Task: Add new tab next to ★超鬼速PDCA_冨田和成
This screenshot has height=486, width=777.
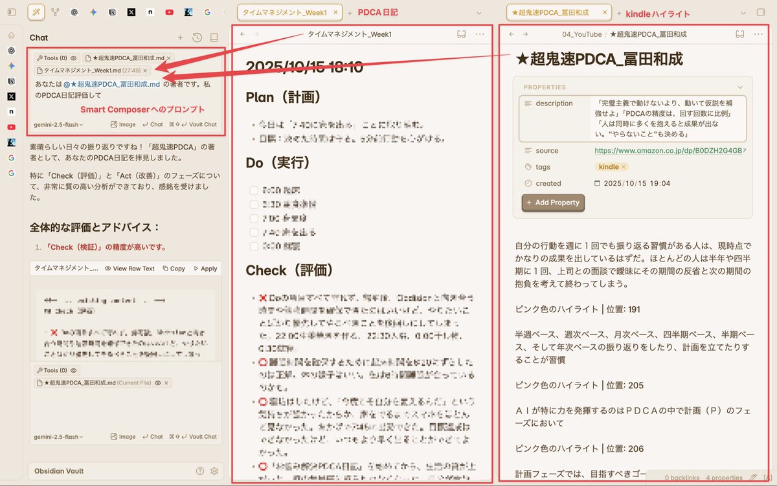Action: point(618,13)
